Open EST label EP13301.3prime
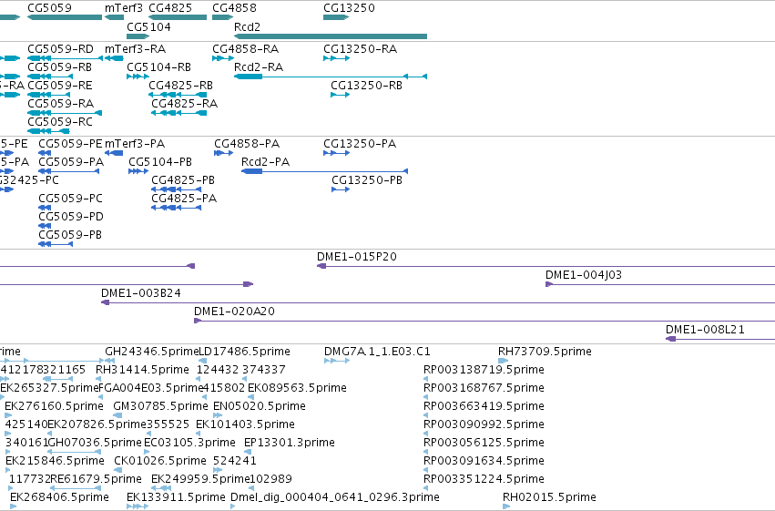Image resolution: width=775 pixels, height=511 pixels. click(290, 444)
